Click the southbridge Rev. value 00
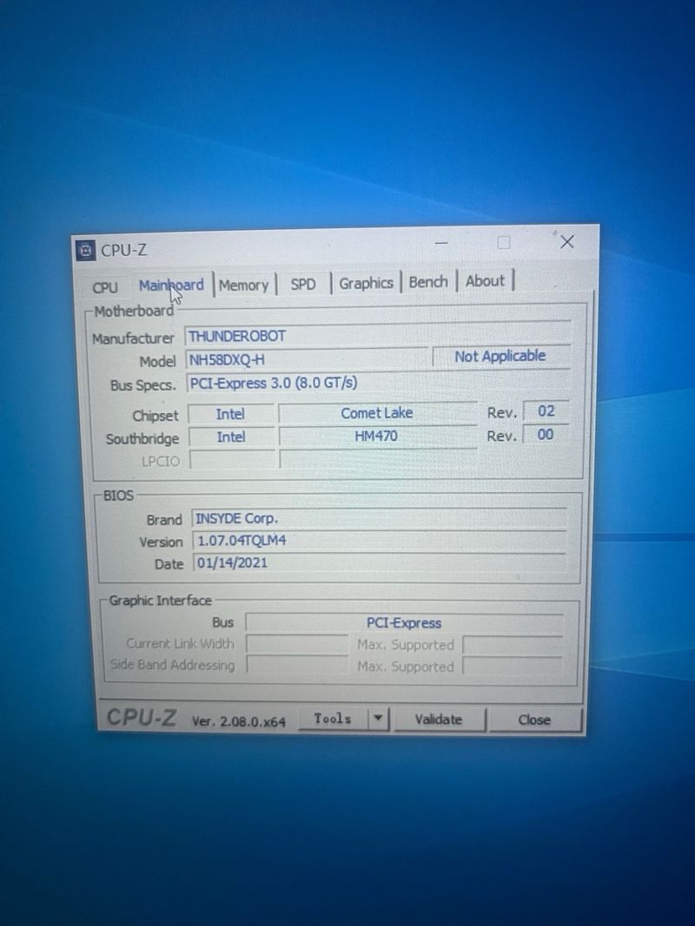The image size is (695, 926). tap(546, 435)
